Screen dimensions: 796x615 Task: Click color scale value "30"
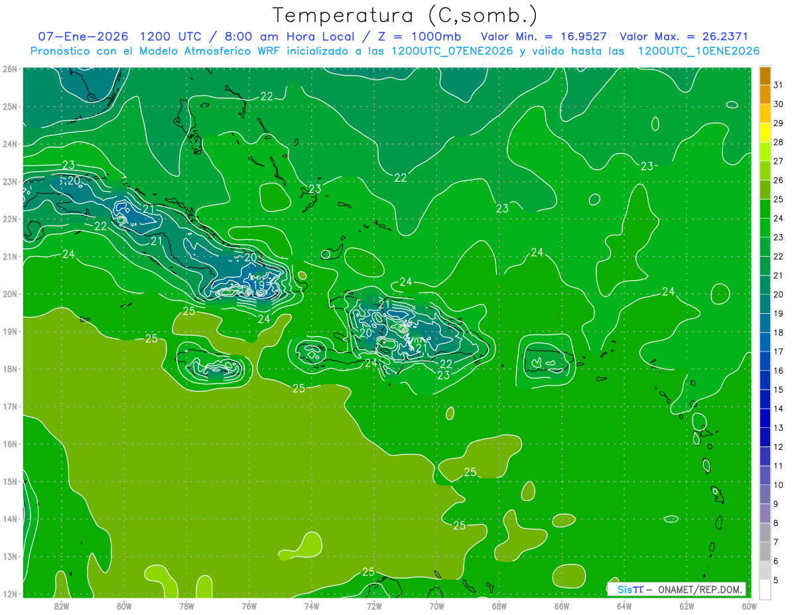click(x=778, y=104)
